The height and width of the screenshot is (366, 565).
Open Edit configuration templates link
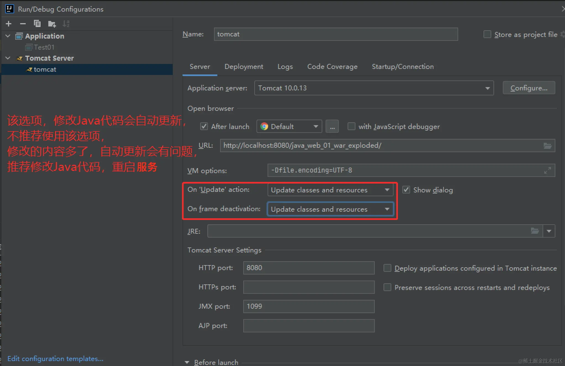coord(55,359)
